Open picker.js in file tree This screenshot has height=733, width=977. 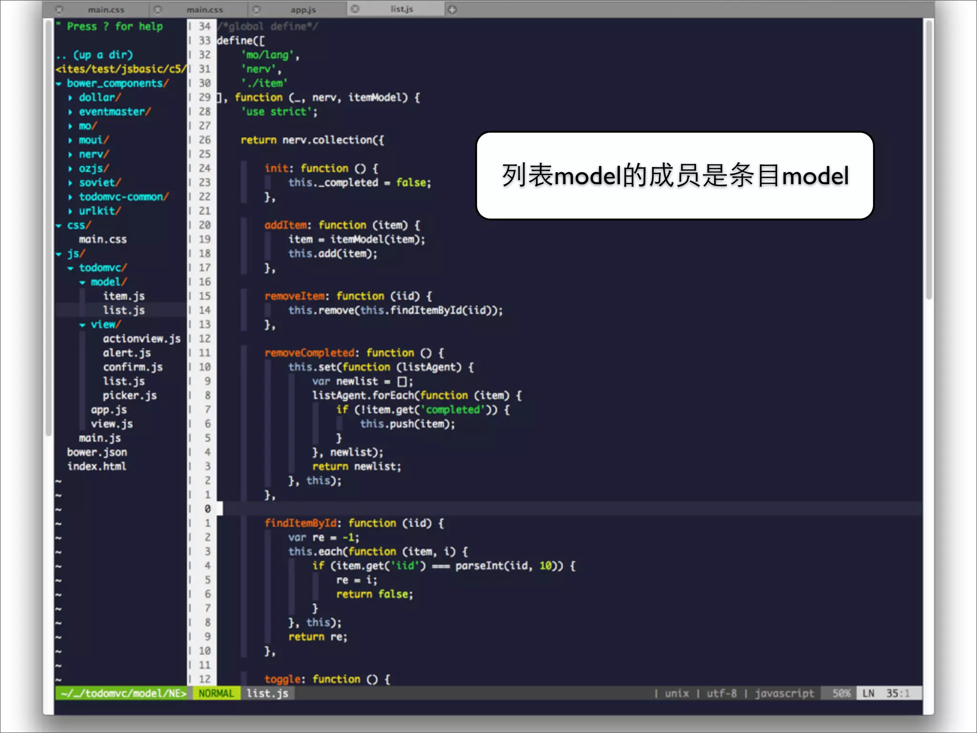point(130,396)
